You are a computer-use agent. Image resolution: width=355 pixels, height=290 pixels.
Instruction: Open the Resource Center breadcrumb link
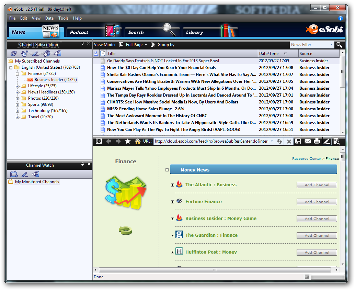coord(306,159)
